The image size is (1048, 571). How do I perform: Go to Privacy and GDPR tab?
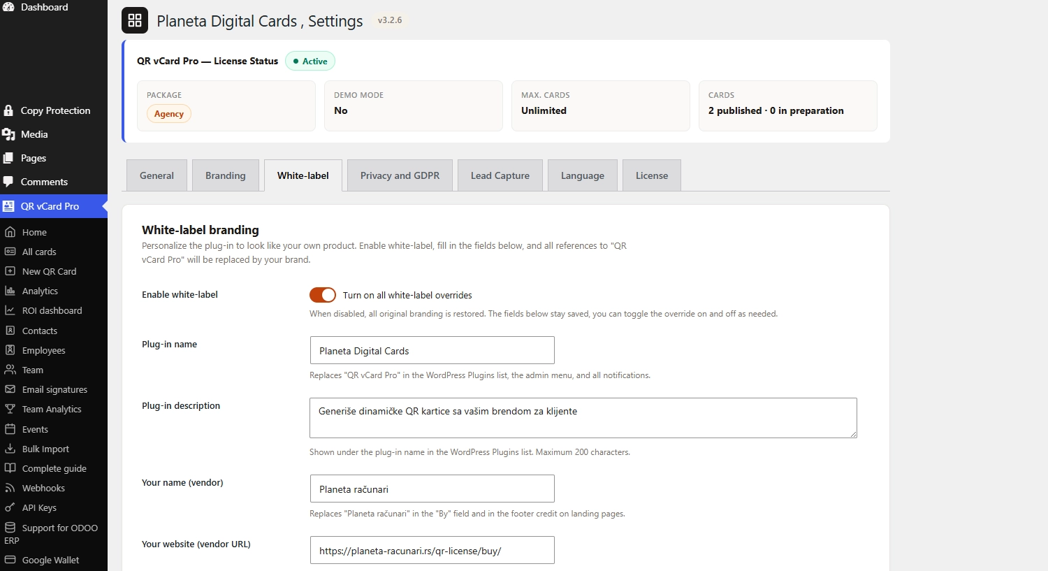(400, 175)
